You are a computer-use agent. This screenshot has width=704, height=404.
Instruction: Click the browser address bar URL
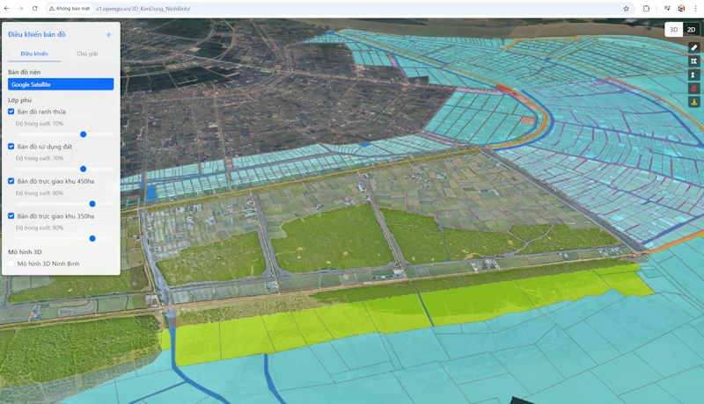click(143, 9)
